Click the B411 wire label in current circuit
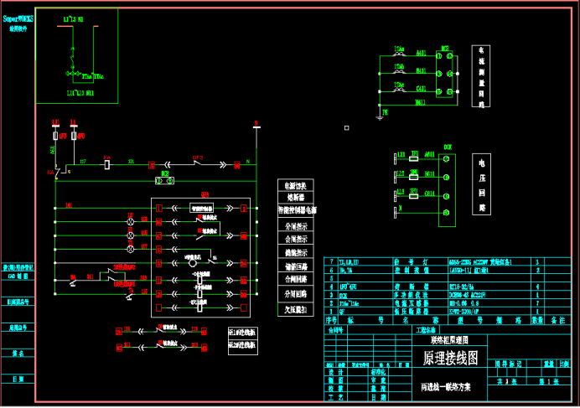Screen dimensions: 580x408 (x=421, y=70)
